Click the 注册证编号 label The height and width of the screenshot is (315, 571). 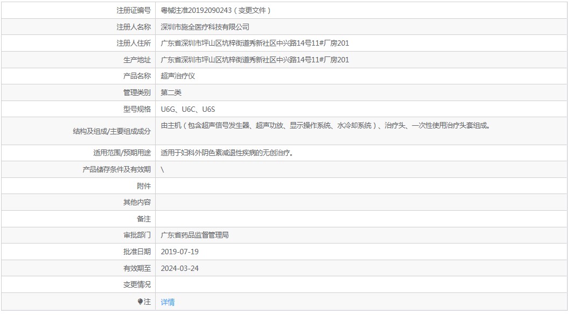[x=133, y=11]
